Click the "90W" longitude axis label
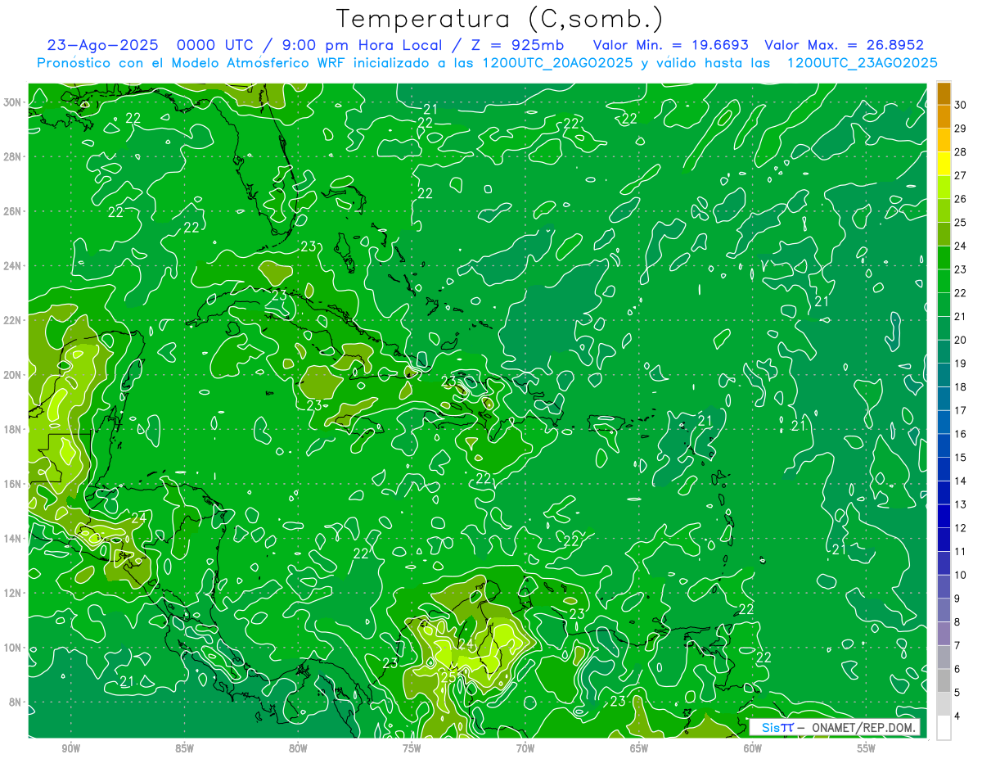Image resolution: width=982 pixels, height=759 pixels. tap(70, 749)
